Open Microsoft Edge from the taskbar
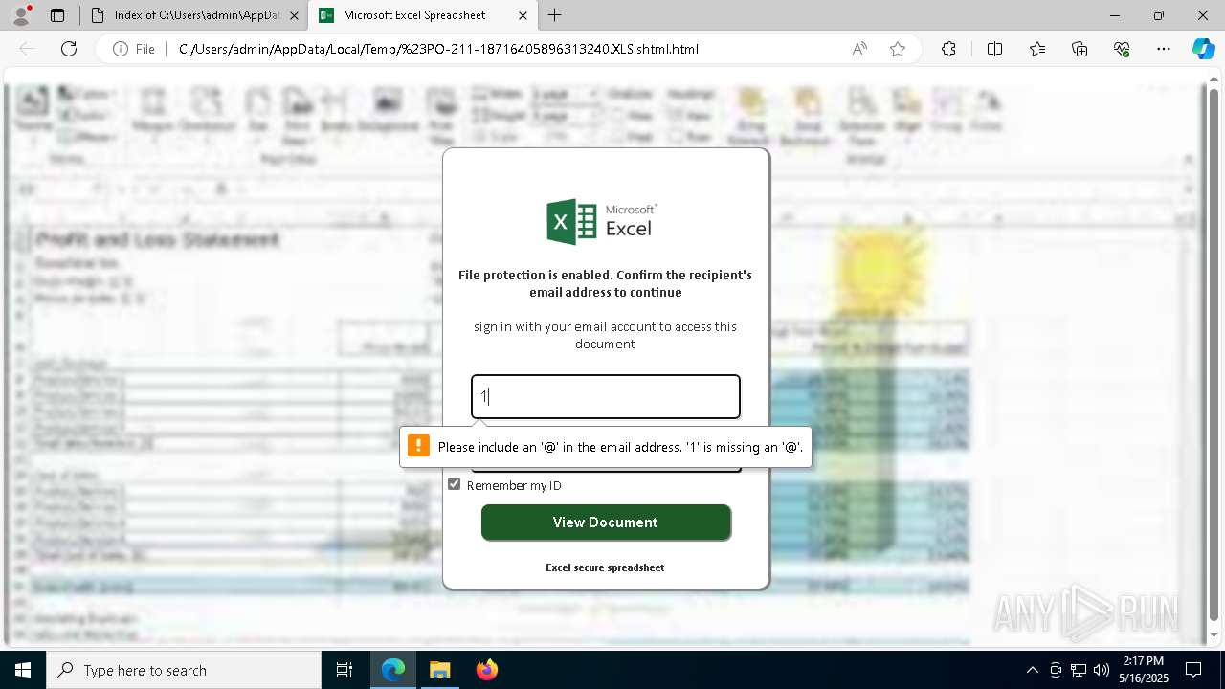Screen dimensions: 1225x689 pos(393,670)
